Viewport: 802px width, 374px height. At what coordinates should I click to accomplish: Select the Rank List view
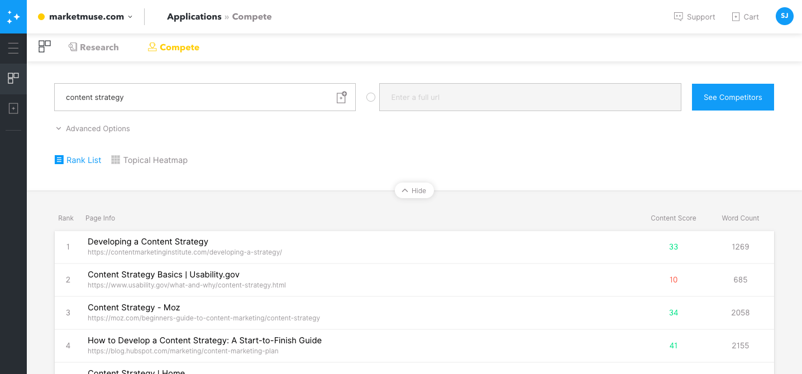point(78,160)
